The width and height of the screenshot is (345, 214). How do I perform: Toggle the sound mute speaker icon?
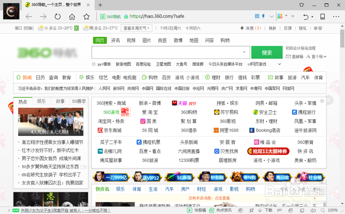click(x=313, y=210)
